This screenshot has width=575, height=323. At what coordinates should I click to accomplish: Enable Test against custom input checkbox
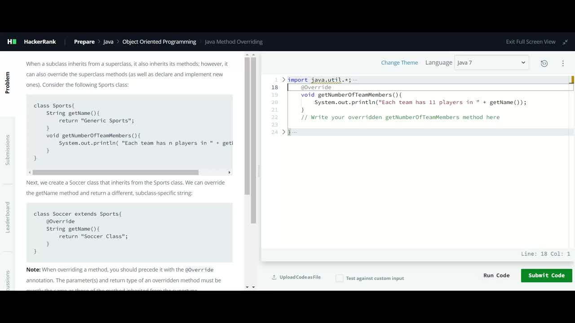[340, 278]
